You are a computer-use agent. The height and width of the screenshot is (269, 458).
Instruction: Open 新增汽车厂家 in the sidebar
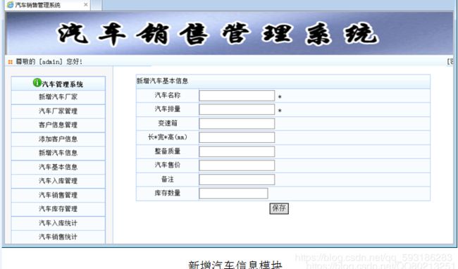(x=58, y=97)
